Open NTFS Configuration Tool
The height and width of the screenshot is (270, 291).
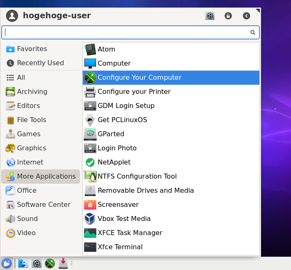tap(171, 177)
